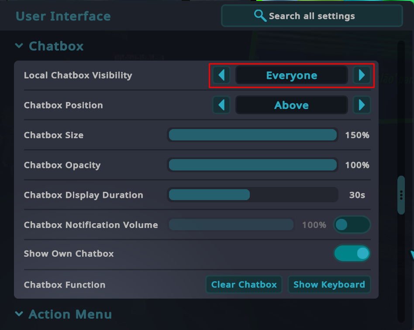Expand the Action Menu section chevron
This screenshot has width=414, height=330.
[19, 314]
